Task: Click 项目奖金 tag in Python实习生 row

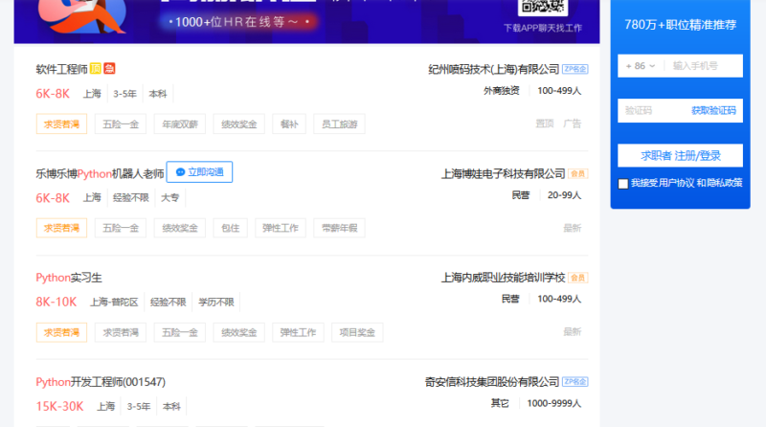Action: 357,332
